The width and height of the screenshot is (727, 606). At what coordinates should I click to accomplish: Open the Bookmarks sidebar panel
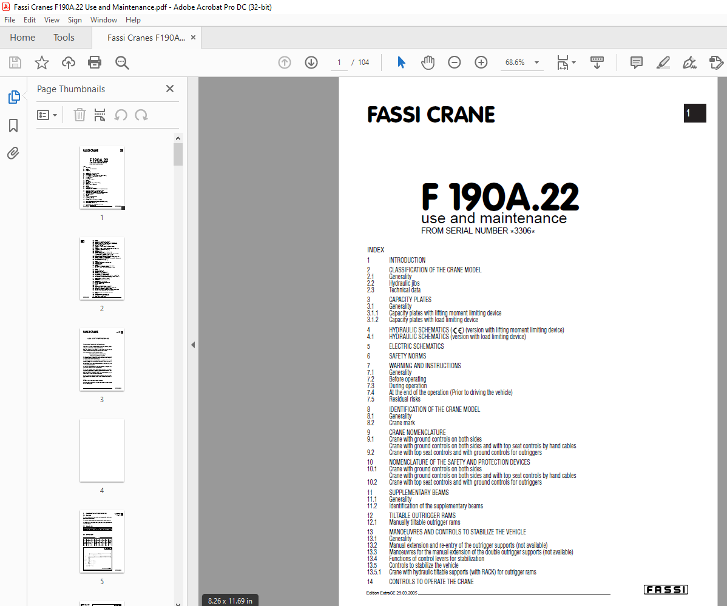coord(13,126)
